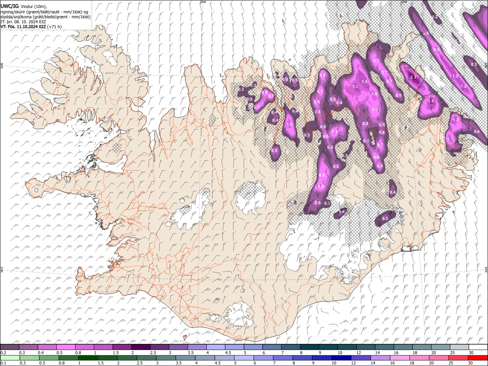
Task: Click the 8 dark teal swatch, upper scale
Action: [309, 347]
